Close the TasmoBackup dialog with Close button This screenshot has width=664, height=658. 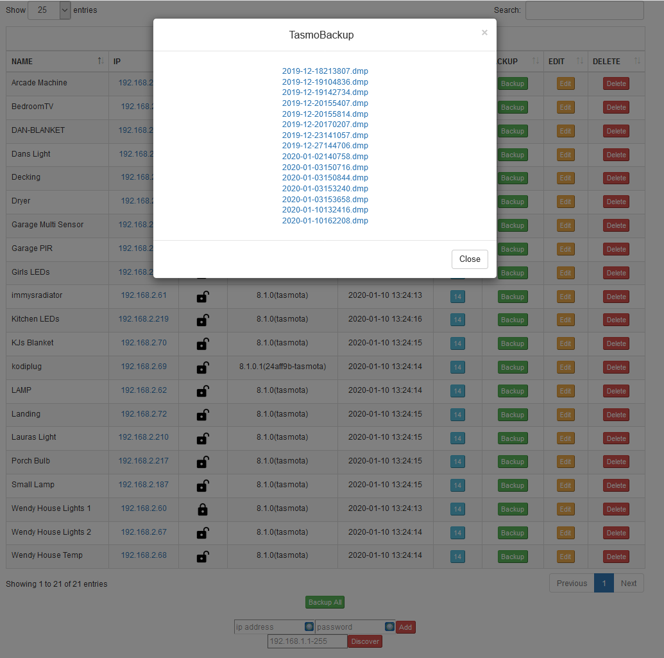[x=470, y=259]
